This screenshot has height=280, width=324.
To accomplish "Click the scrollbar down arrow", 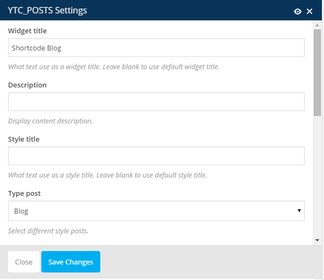I will pos(317,240).
